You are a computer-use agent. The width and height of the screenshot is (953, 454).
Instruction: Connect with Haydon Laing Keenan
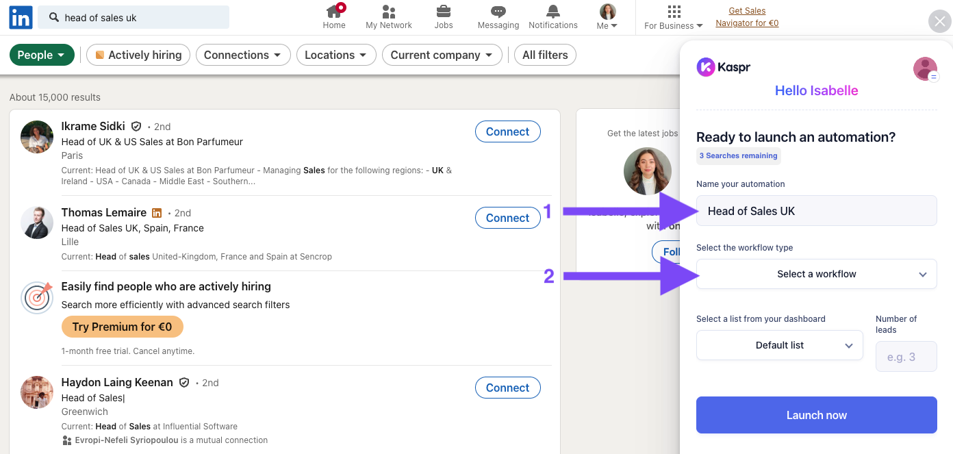(x=507, y=388)
